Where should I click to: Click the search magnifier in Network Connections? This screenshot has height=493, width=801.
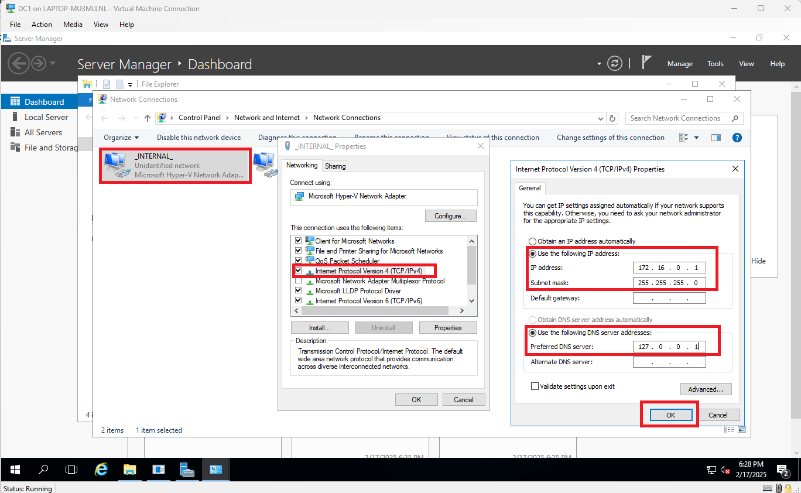735,118
